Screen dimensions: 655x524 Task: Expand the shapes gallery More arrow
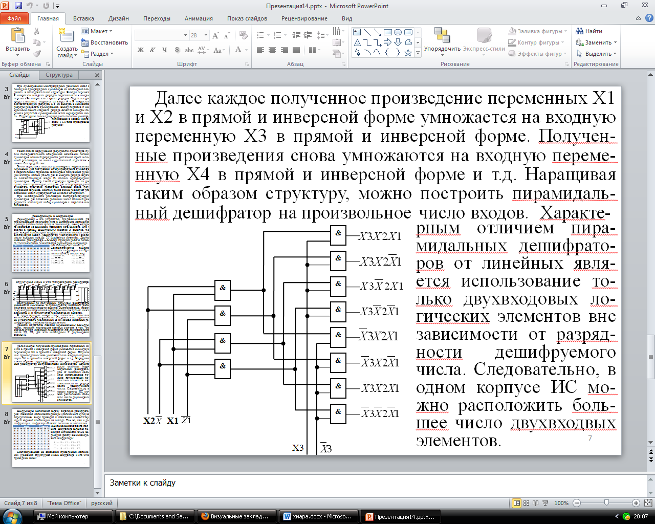418,53
